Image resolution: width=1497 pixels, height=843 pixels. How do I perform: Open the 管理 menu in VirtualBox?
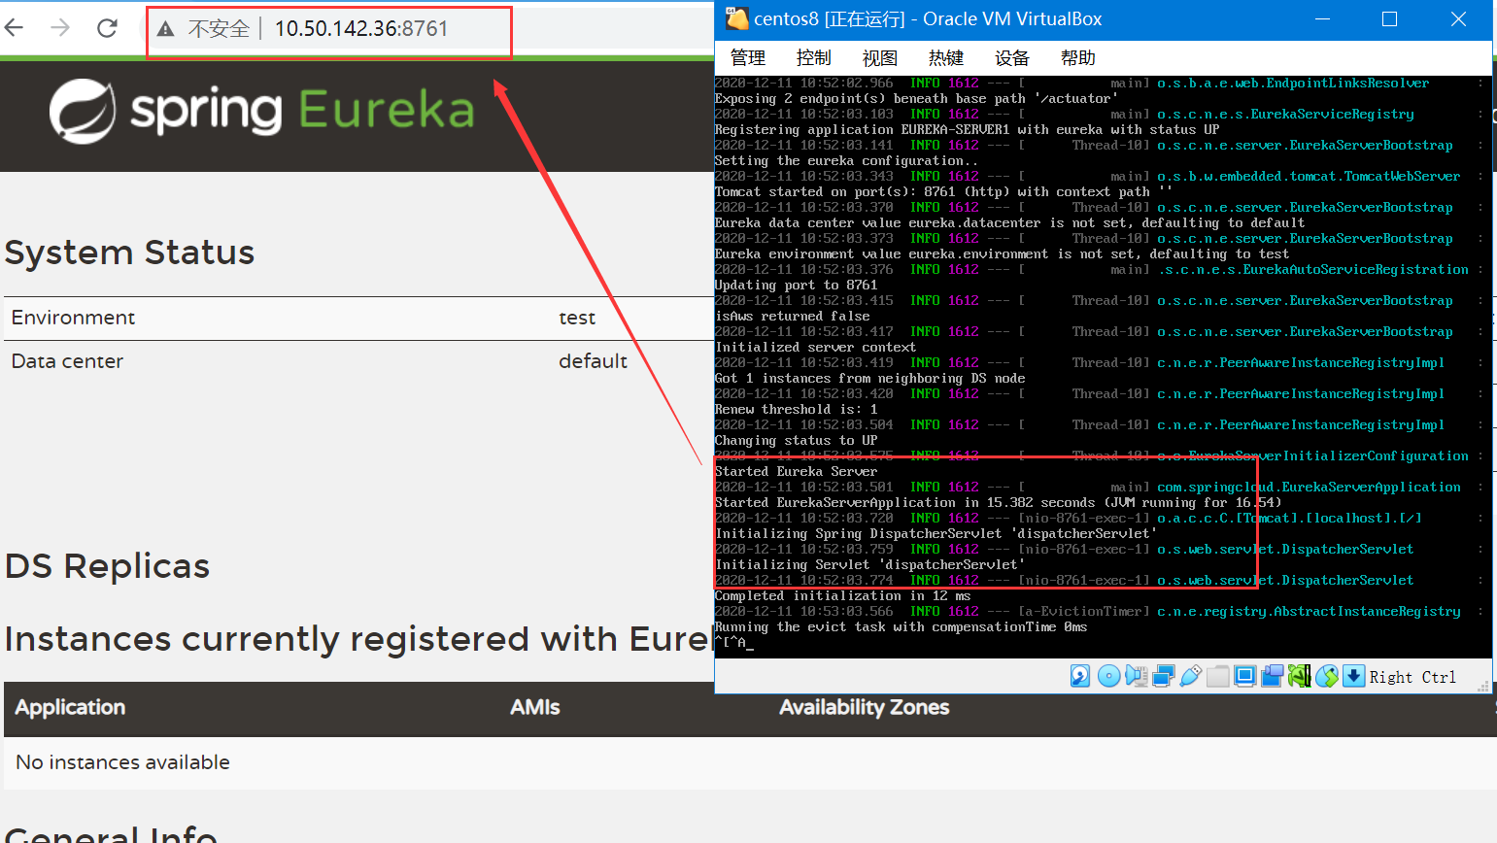click(x=746, y=58)
